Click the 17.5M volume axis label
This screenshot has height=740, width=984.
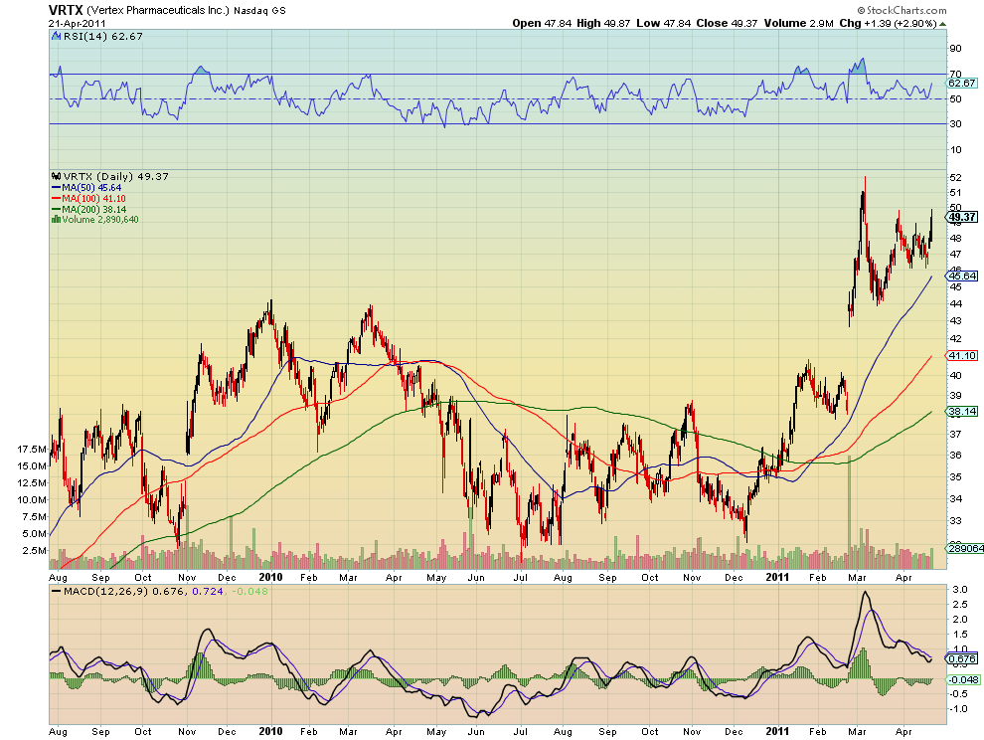pyautogui.click(x=32, y=450)
